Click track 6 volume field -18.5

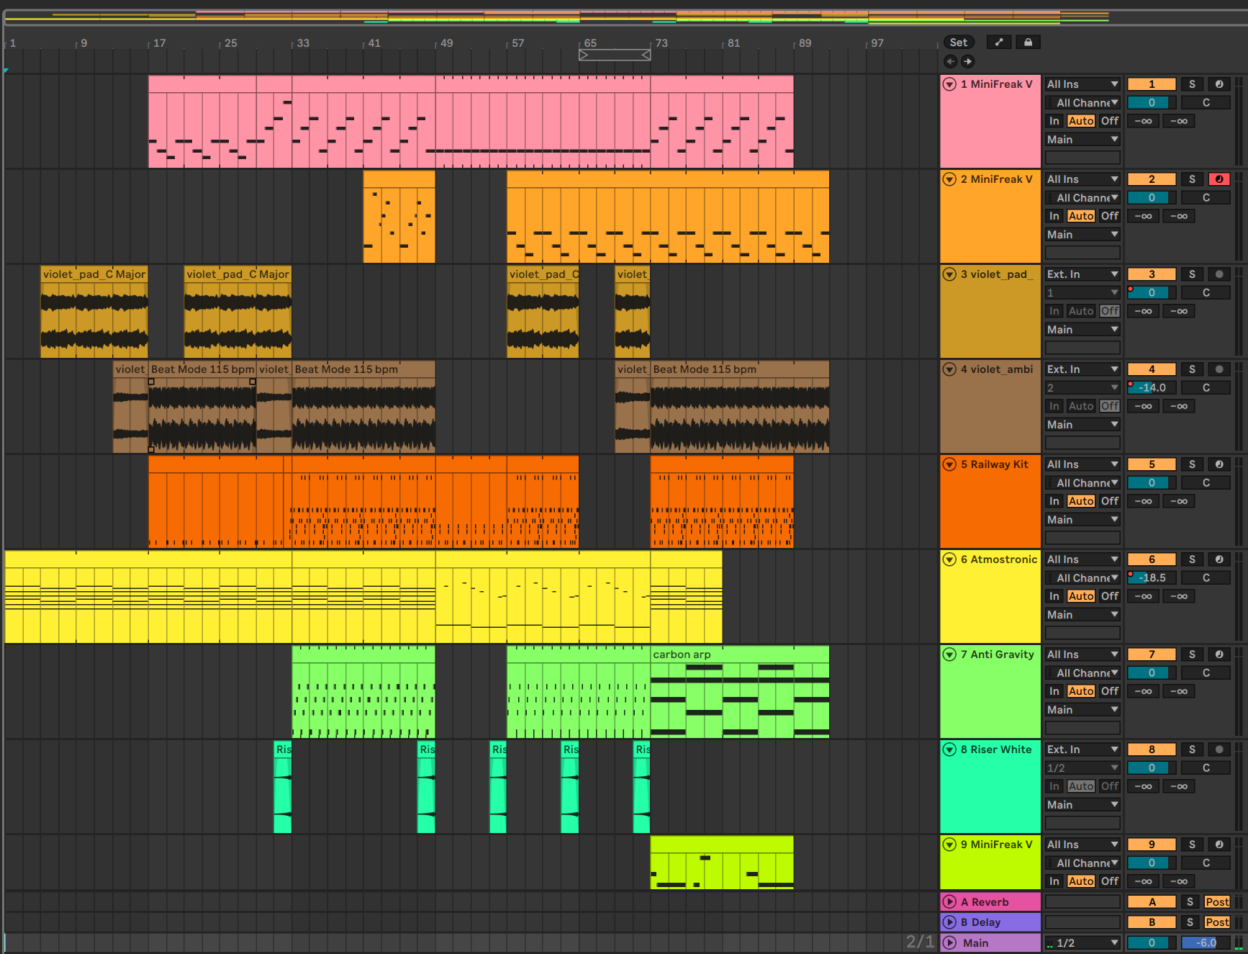coord(1152,578)
